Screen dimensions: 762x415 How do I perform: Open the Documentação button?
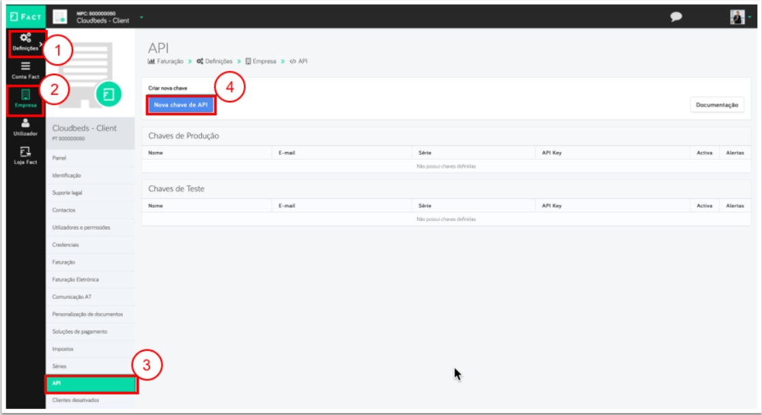point(717,105)
